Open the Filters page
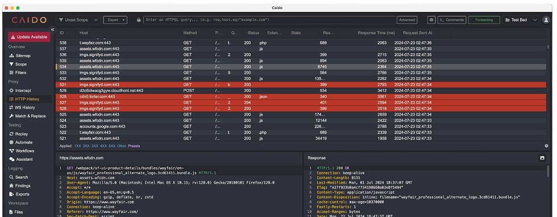The height and width of the screenshot is (217, 557). click(x=18, y=73)
